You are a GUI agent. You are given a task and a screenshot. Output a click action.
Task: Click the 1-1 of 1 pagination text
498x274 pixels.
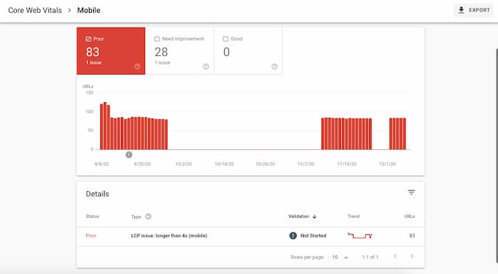tap(370, 257)
